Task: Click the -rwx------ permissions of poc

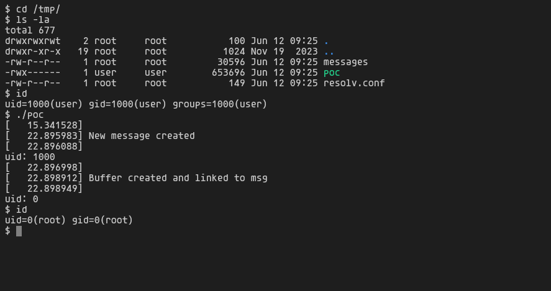Action: pos(33,73)
